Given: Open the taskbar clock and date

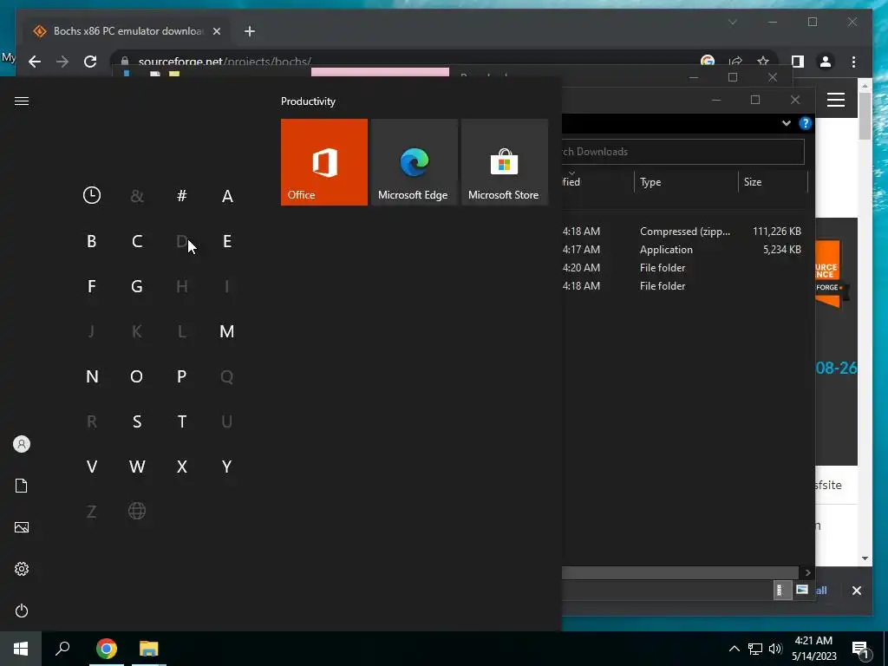Looking at the screenshot, I should tap(813, 649).
